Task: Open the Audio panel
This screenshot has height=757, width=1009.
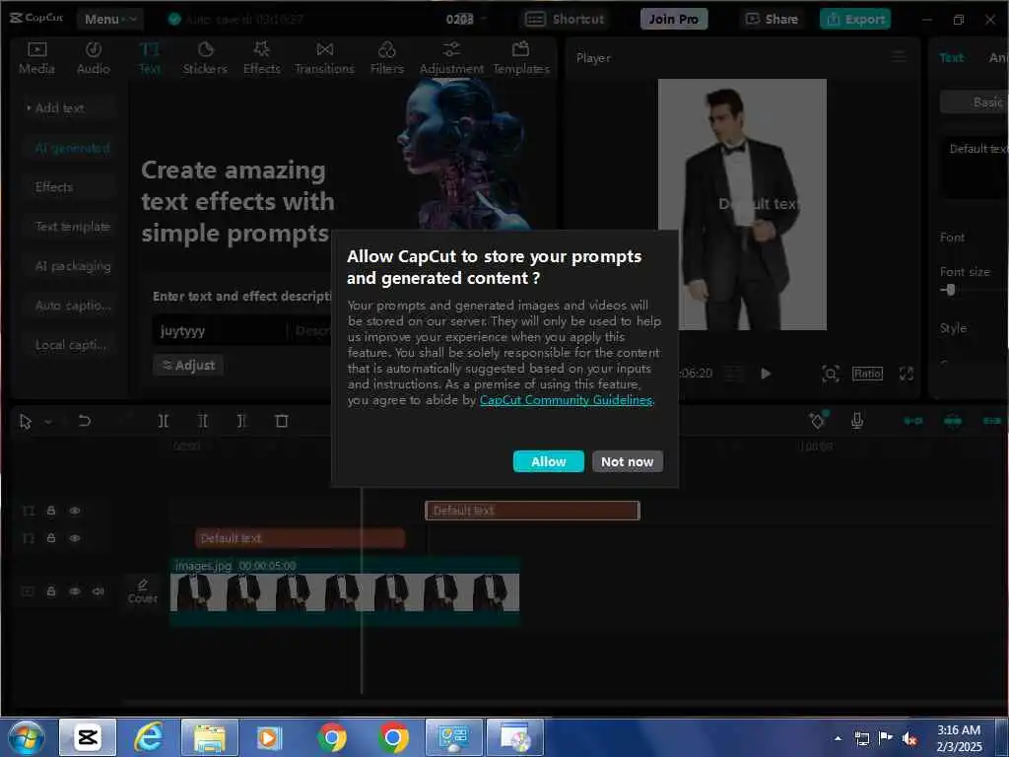Action: coord(94,58)
